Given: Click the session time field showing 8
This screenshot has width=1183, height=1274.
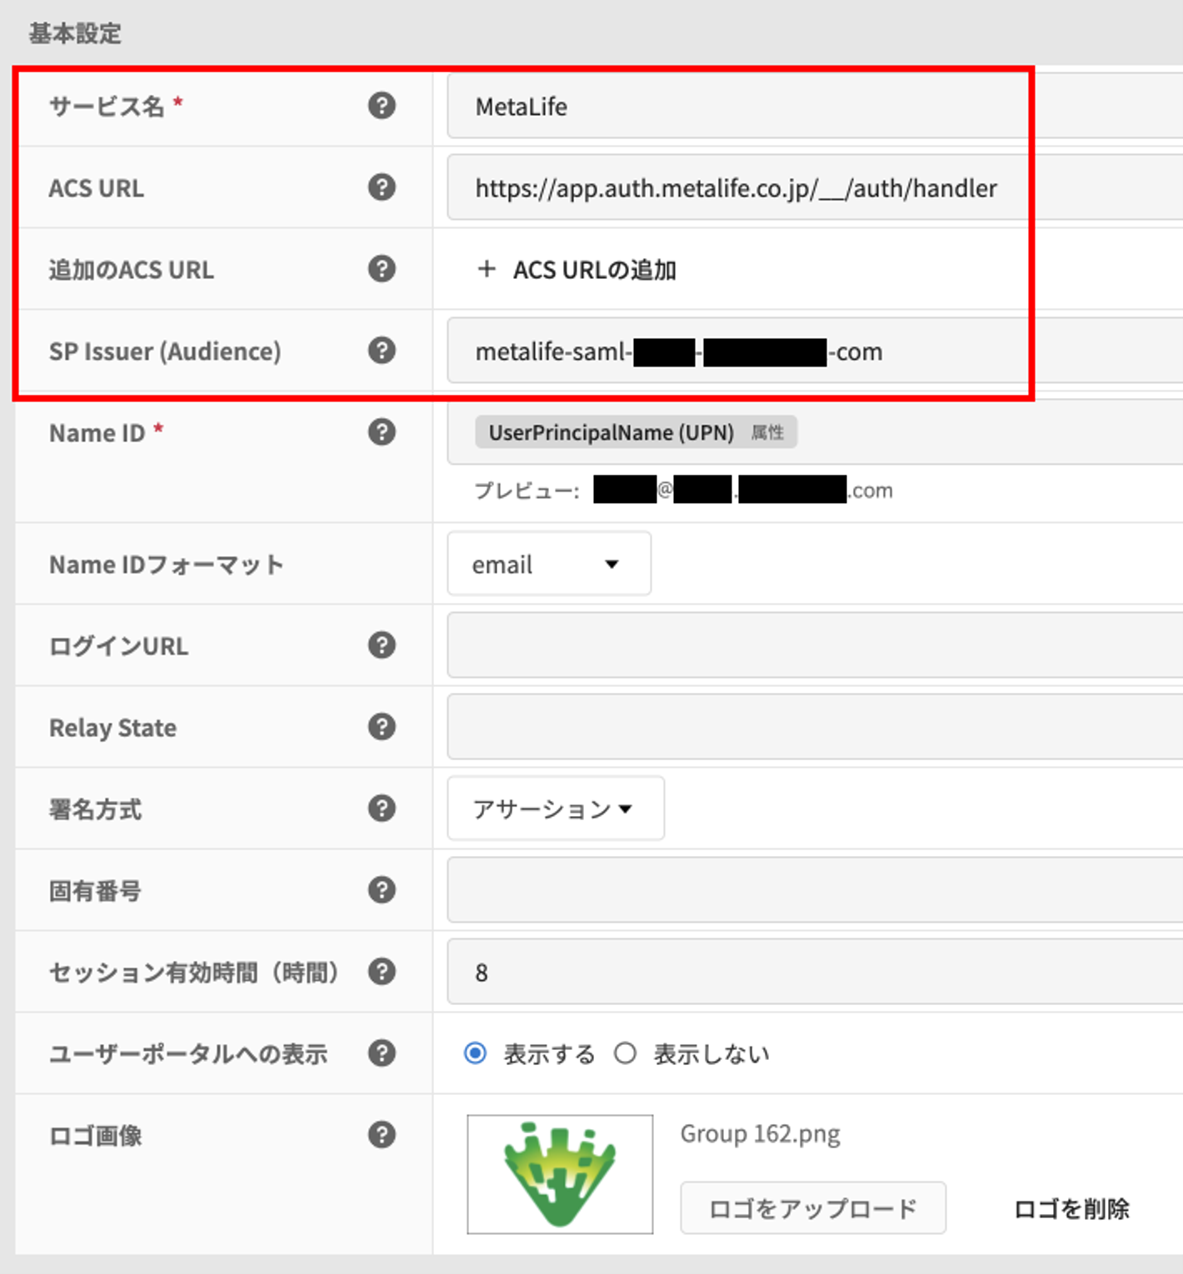Looking at the screenshot, I should pyautogui.click(x=815, y=972).
